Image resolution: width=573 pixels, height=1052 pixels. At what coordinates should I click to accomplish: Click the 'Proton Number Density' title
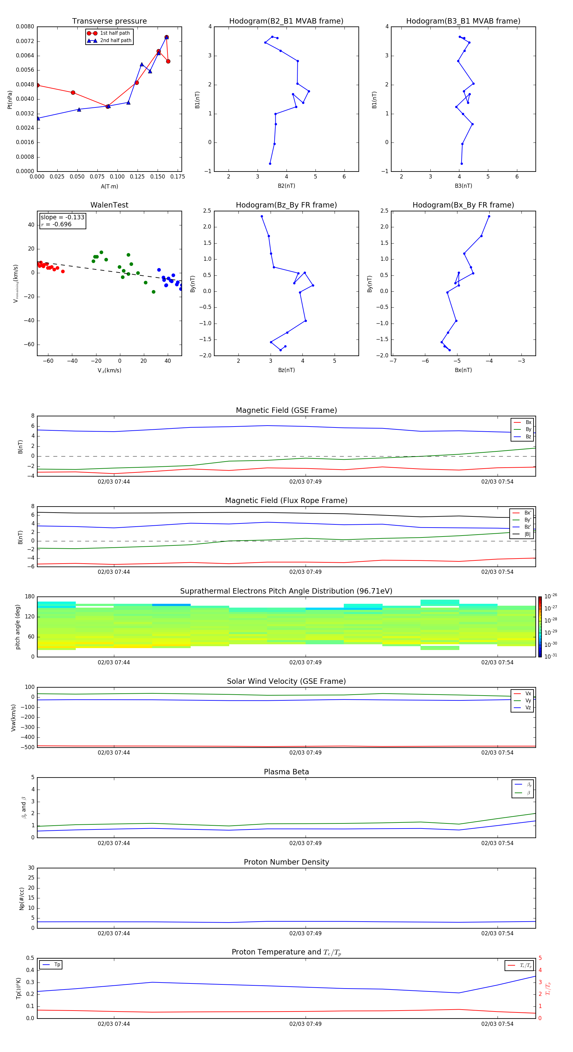point(286,862)
